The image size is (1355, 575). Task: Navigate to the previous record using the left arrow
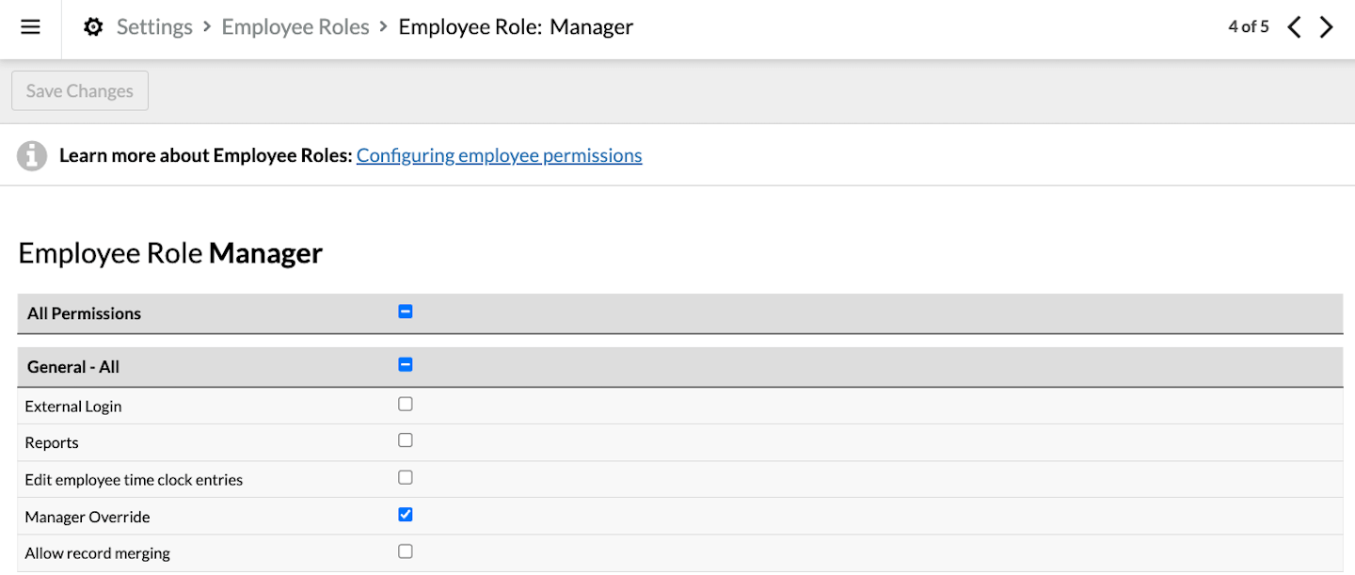[1294, 26]
